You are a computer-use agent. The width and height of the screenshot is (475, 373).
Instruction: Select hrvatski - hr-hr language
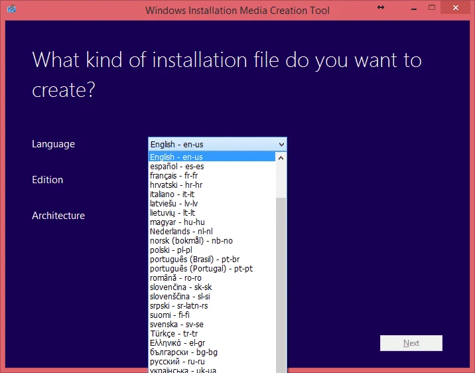(176, 185)
